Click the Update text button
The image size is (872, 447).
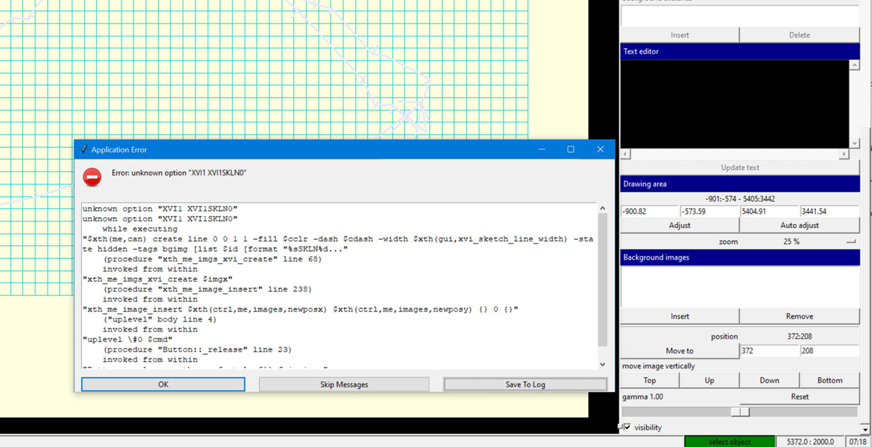point(740,167)
